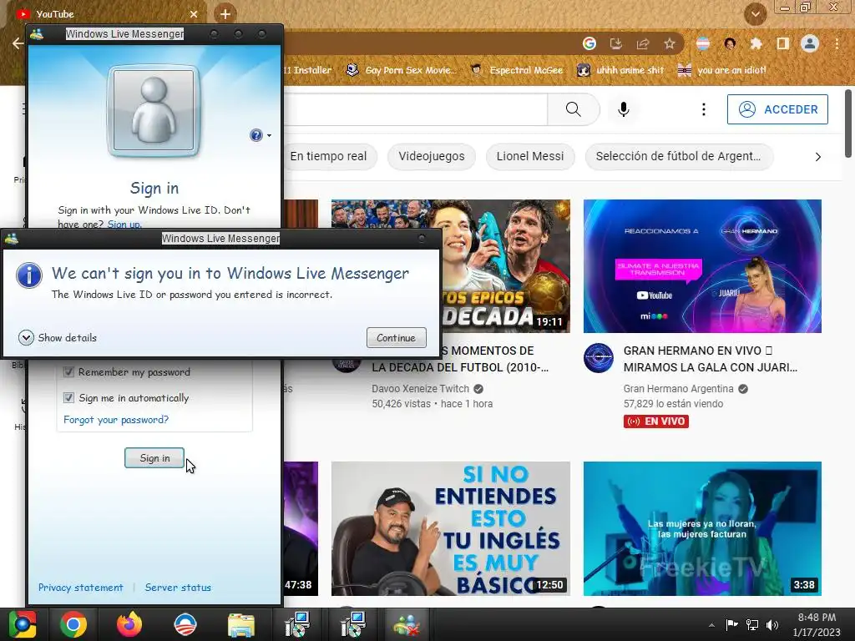Click the Messenger user avatar picture
Viewport: 855px width, 641px height.
tap(154, 111)
